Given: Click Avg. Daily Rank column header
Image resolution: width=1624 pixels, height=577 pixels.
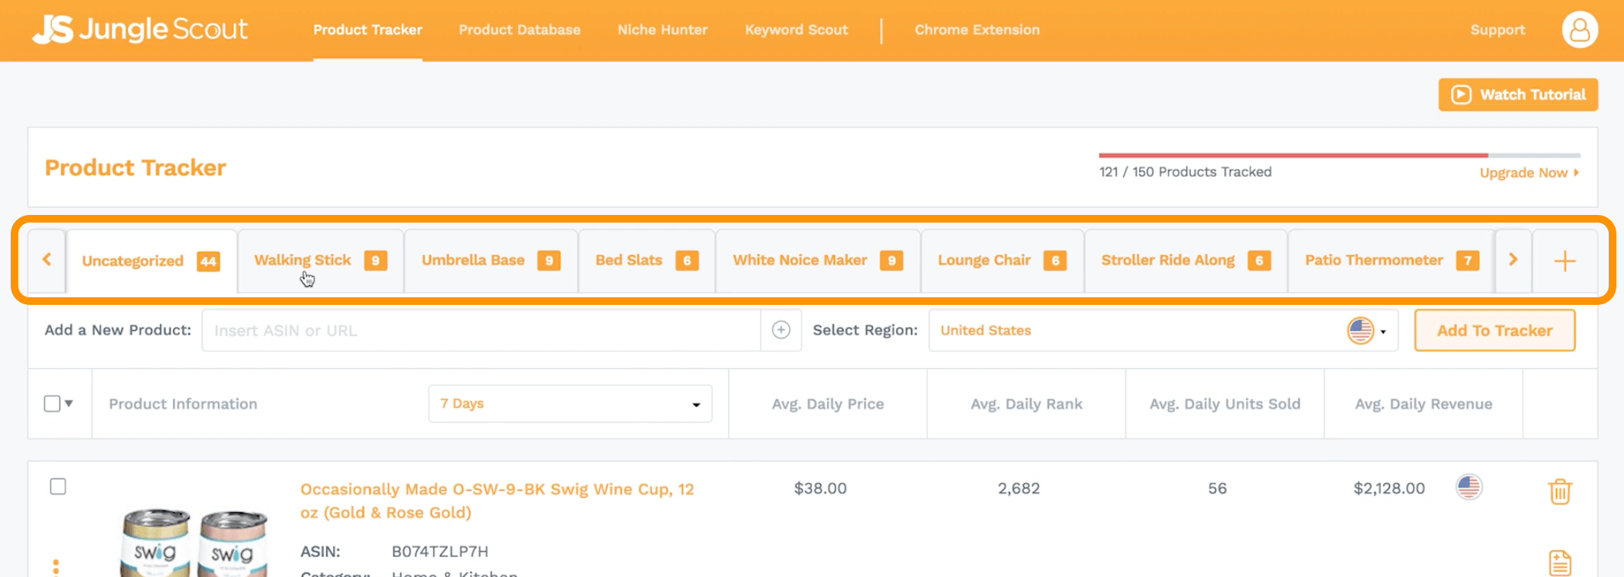Looking at the screenshot, I should (x=1026, y=404).
